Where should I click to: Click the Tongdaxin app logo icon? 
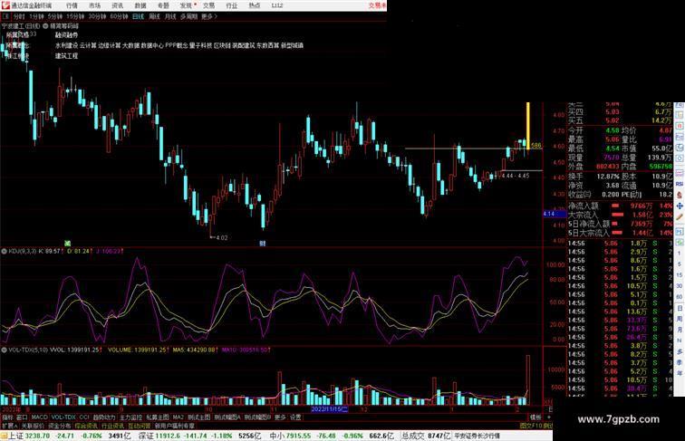[5, 5]
